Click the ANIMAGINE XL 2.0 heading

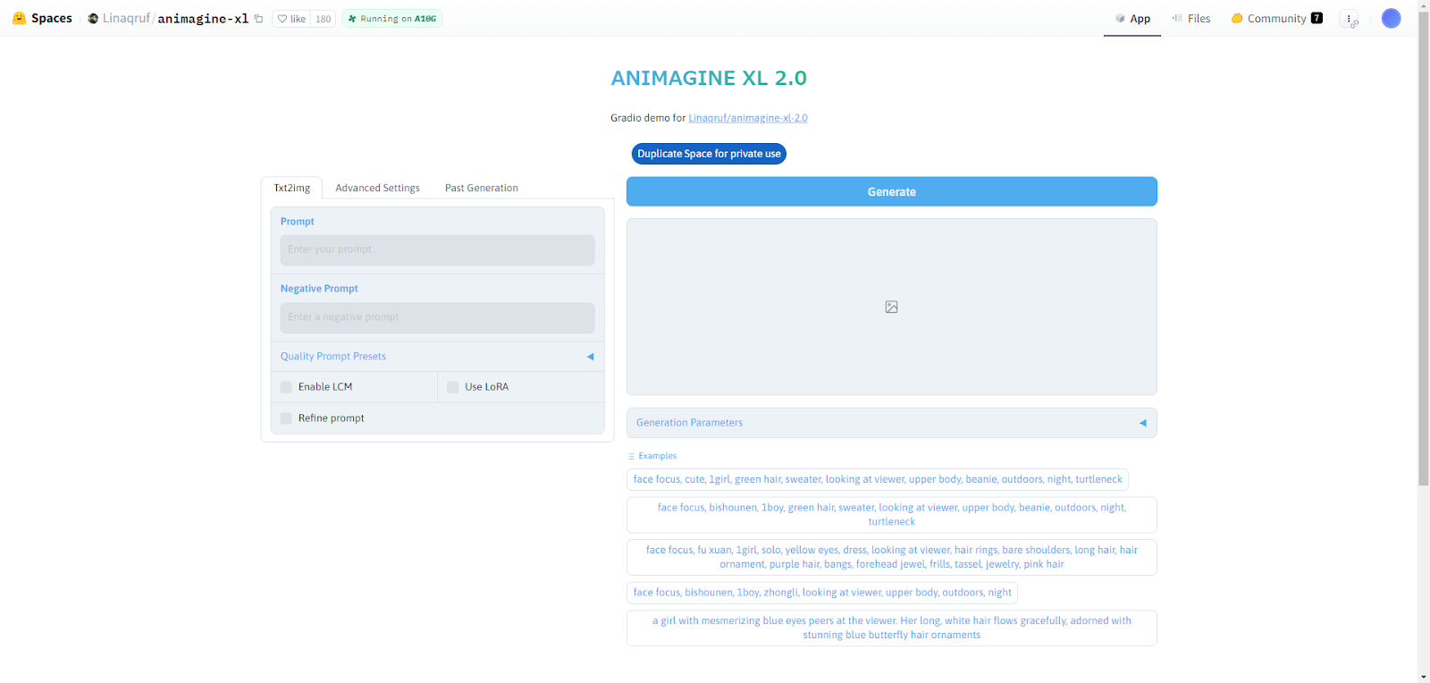pyautogui.click(x=709, y=79)
